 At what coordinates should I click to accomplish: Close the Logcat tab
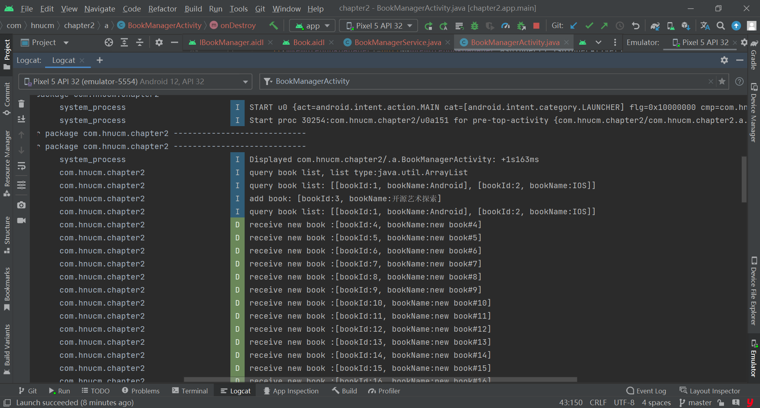[x=82, y=60]
